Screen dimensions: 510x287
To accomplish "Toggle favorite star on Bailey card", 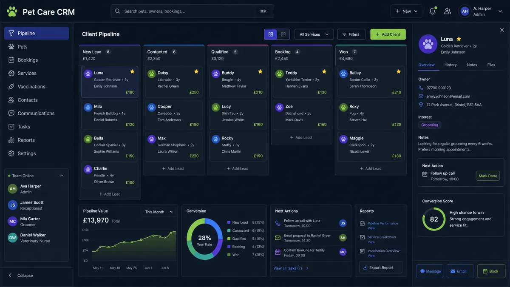I will pyautogui.click(x=399, y=71).
